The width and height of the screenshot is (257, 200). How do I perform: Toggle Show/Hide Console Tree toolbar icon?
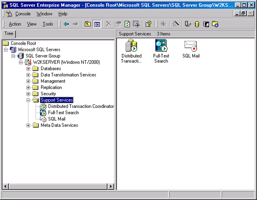(97, 24)
